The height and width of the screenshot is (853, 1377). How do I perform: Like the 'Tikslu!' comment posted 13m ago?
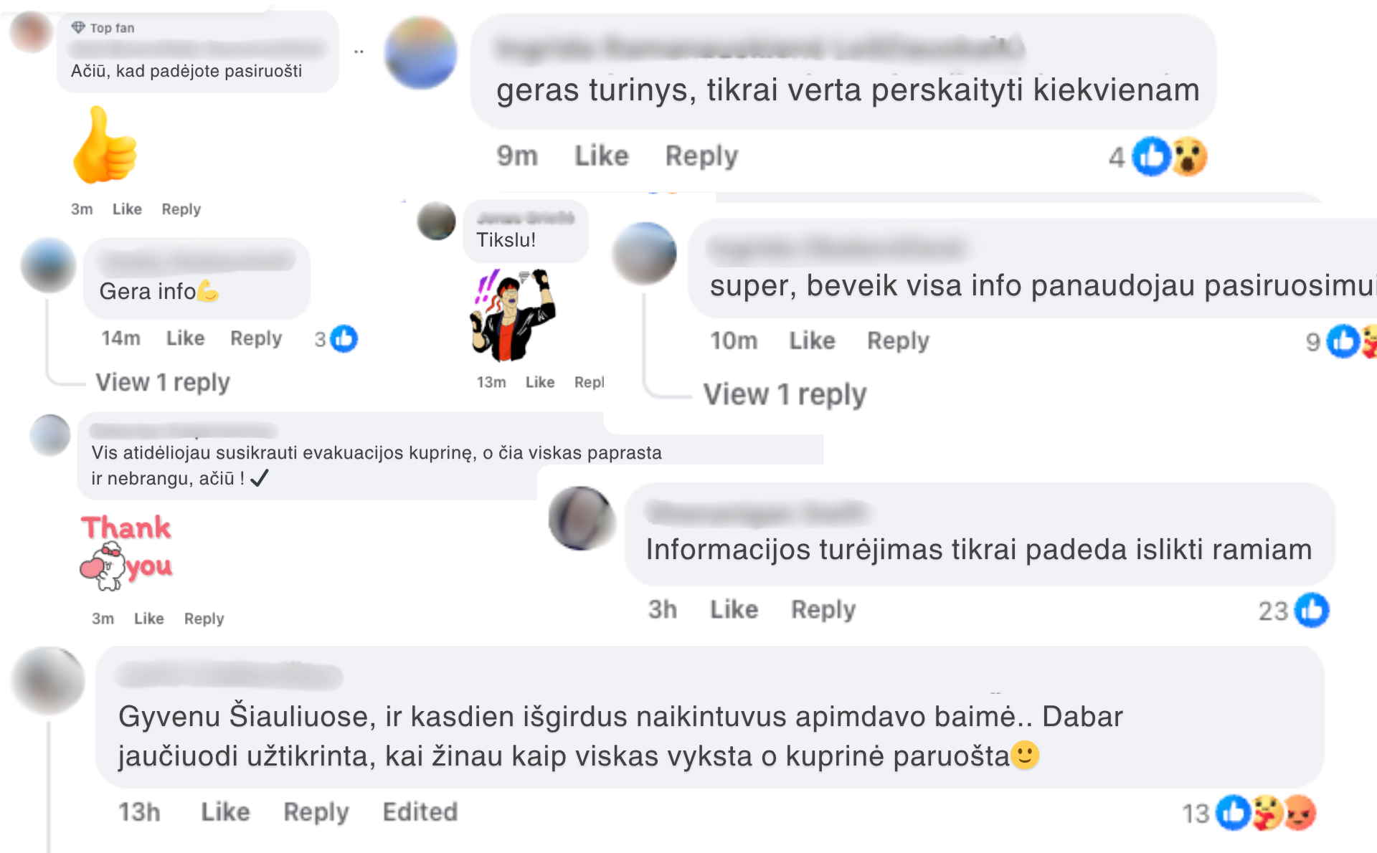pos(540,382)
